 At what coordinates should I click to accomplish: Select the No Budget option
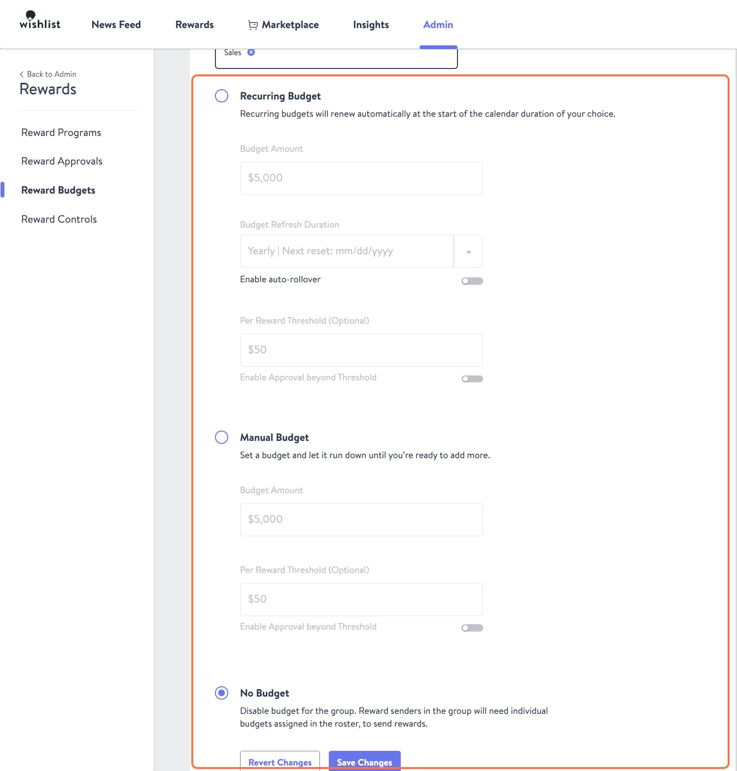[221, 693]
